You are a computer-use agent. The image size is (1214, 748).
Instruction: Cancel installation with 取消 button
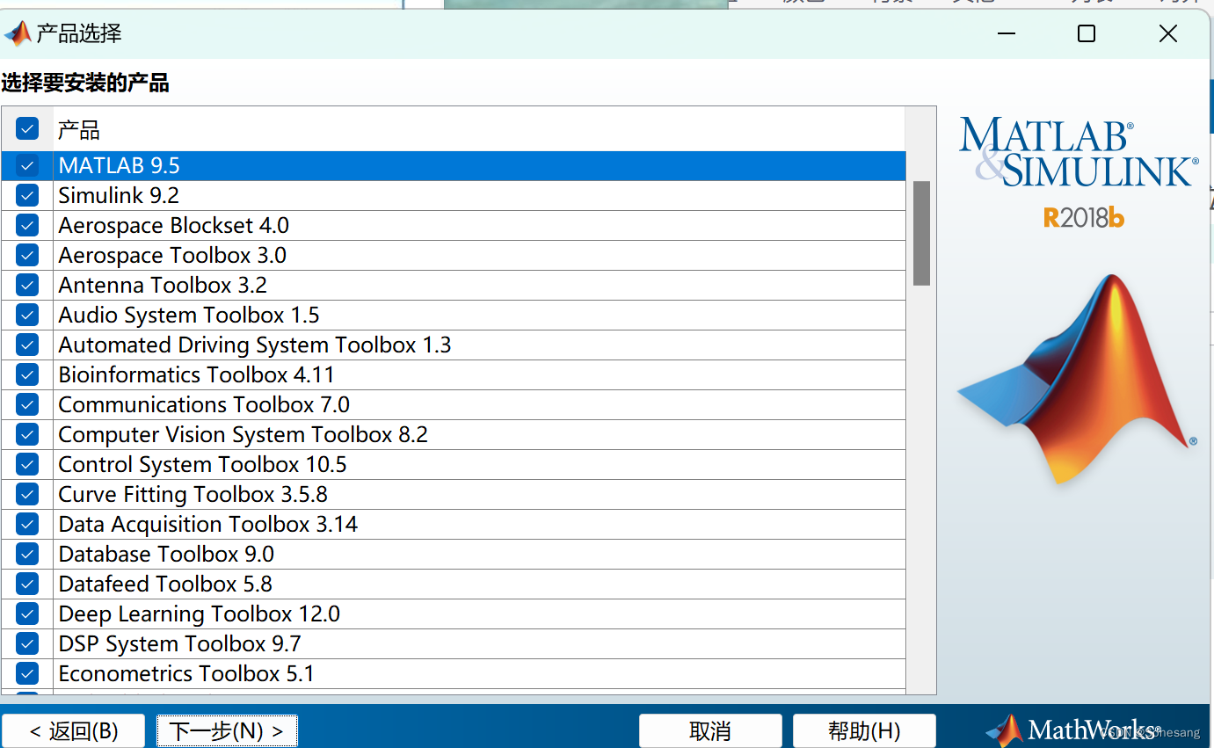click(x=710, y=730)
